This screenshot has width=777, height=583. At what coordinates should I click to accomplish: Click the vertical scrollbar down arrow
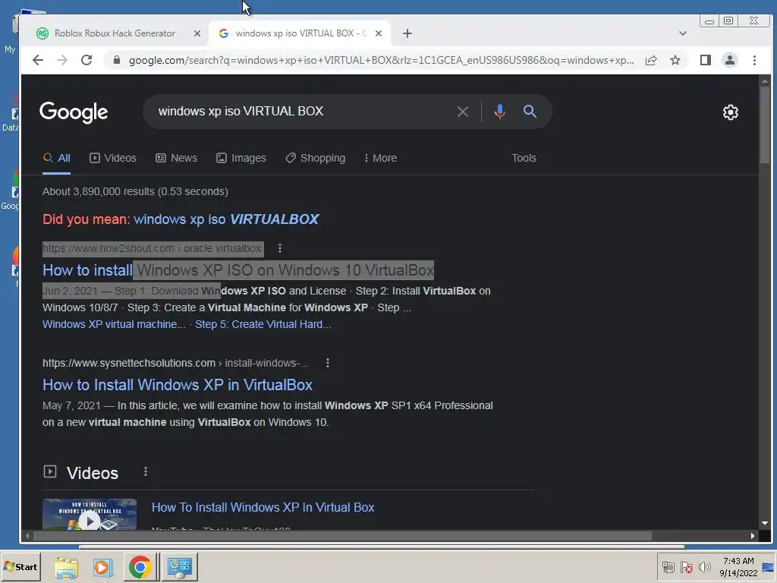(765, 523)
